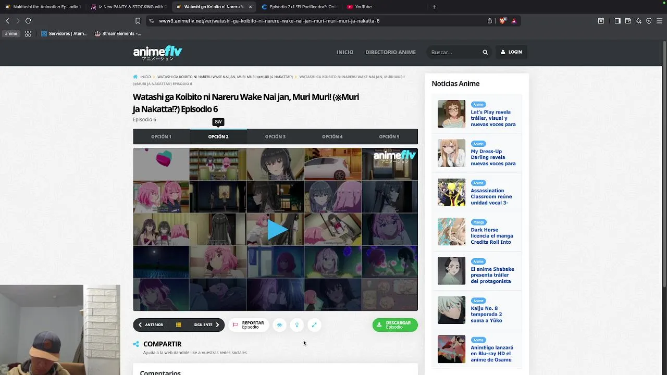Click the address bar URL
Image resolution: width=667 pixels, height=375 pixels.
coord(269,21)
